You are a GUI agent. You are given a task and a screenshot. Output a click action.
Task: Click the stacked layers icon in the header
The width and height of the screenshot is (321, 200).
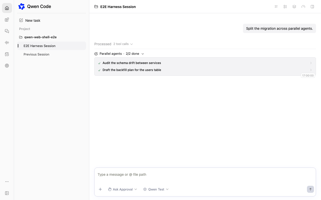click(294, 7)
